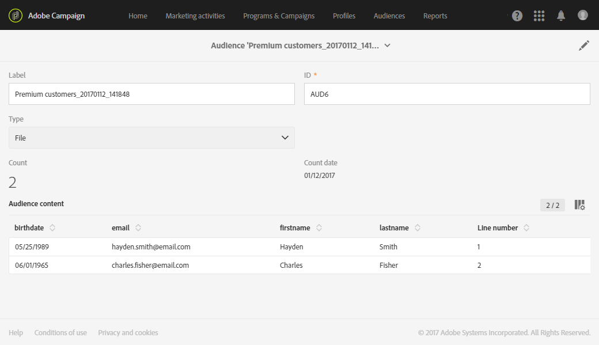Viewport: 599px width, 345px height.
Task: Open the user profile avatar
Action: (583, 16)
